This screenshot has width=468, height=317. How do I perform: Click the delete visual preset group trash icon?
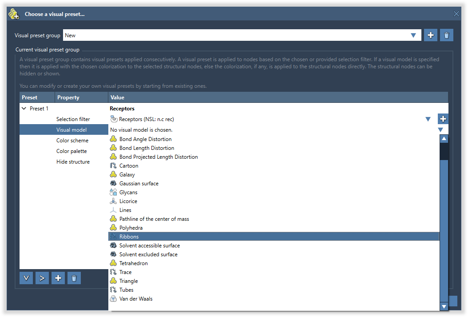click(446, 35)
